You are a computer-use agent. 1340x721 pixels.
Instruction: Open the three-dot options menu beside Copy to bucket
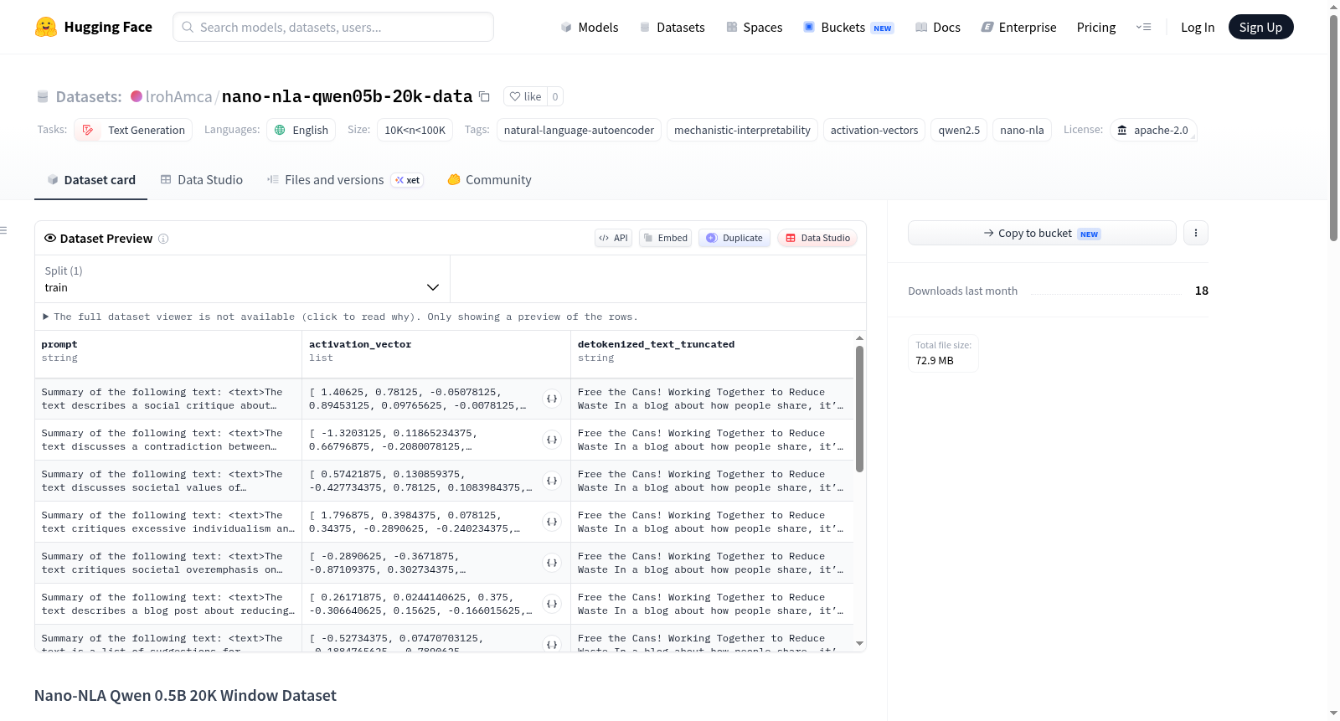click(x=1196, y=233)
